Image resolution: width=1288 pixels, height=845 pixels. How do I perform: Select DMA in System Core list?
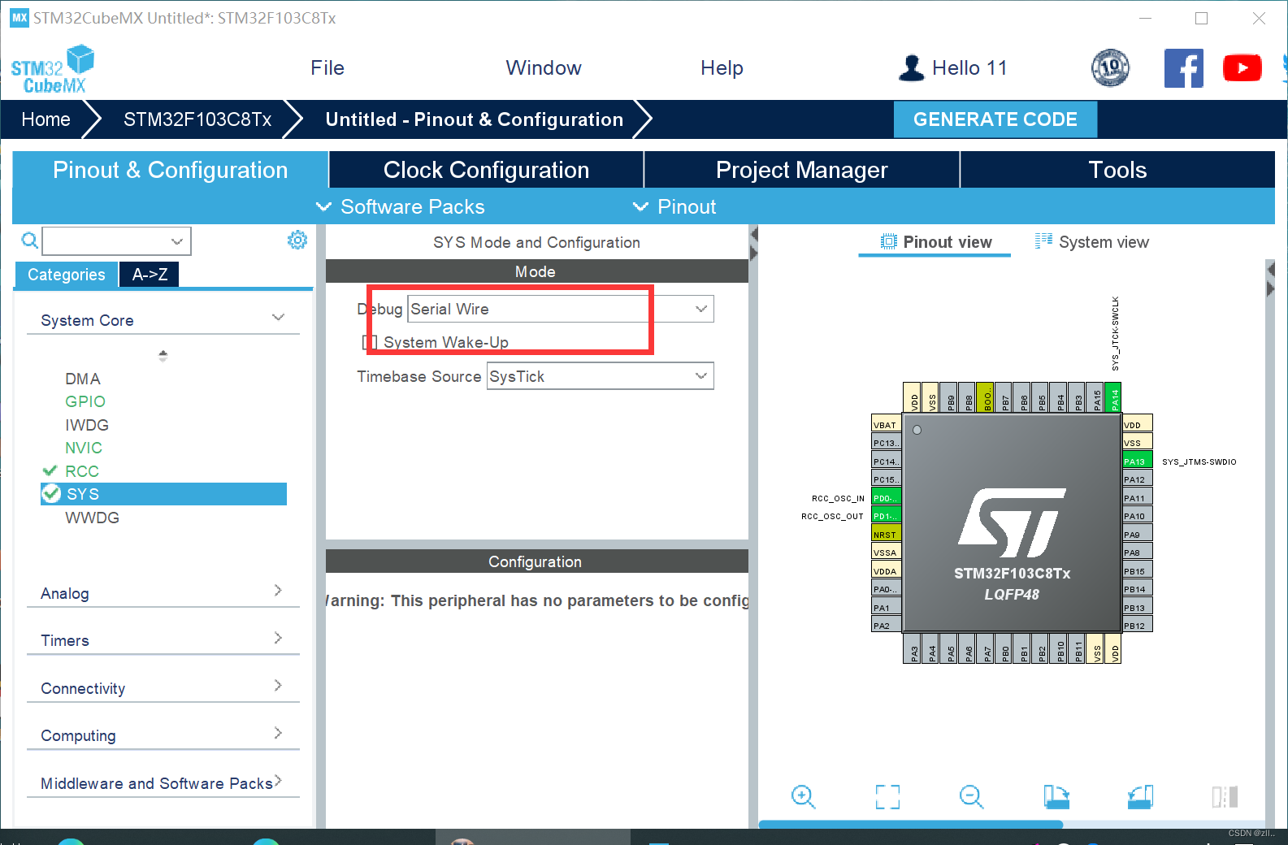coord(83,379)
